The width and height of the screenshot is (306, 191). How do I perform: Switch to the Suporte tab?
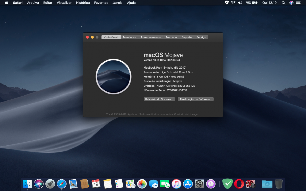click(186, 37)
